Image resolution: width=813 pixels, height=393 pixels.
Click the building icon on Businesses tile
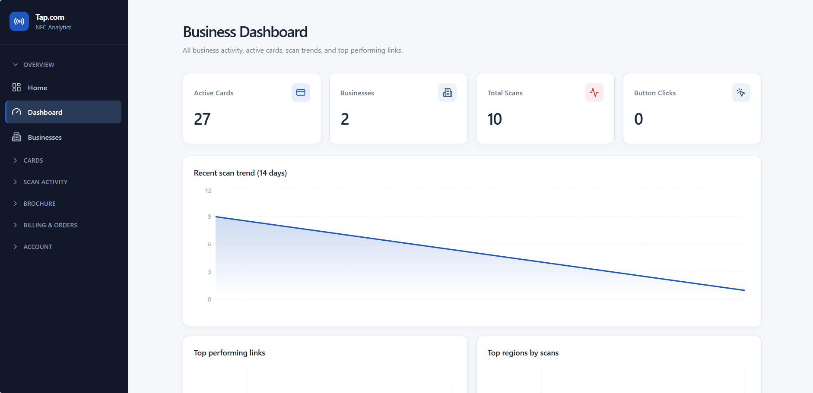tap(447, 93)
